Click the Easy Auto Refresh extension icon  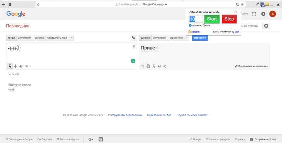238,5
